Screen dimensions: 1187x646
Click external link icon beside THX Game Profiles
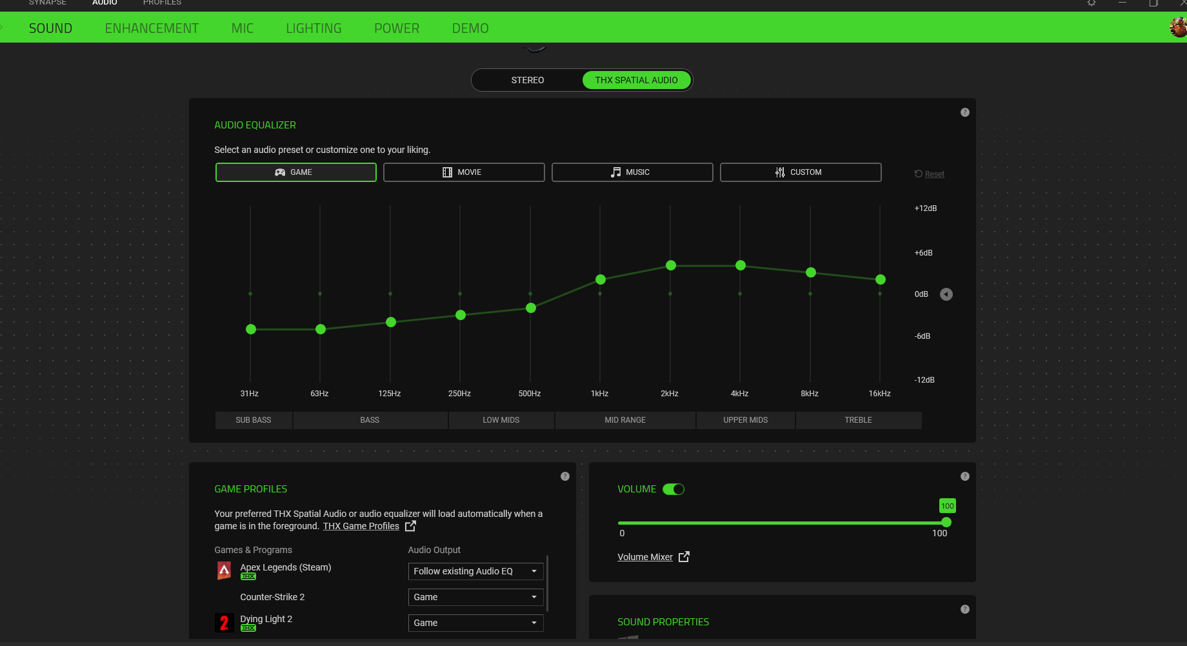(410, 526)
